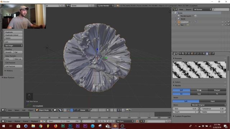This screenshot has width=230, height=129.
Task: Open the 3D viewport Select menu
Action: point(17,110)
